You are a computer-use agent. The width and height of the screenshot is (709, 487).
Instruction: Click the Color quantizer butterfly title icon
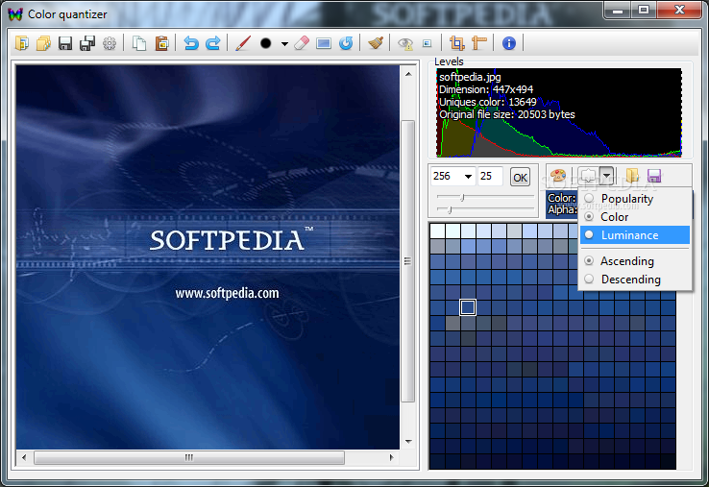click(x=15, y=14)
